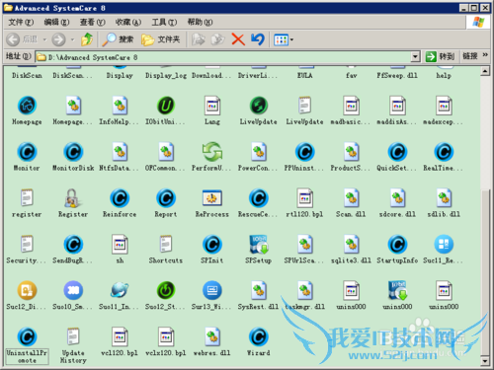Select the Suo12_St... green power icon

166,291
